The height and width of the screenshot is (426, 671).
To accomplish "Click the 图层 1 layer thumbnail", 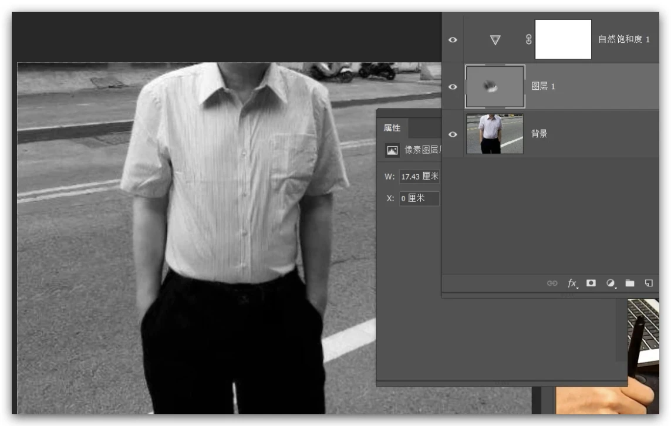I will coord(495,87).
